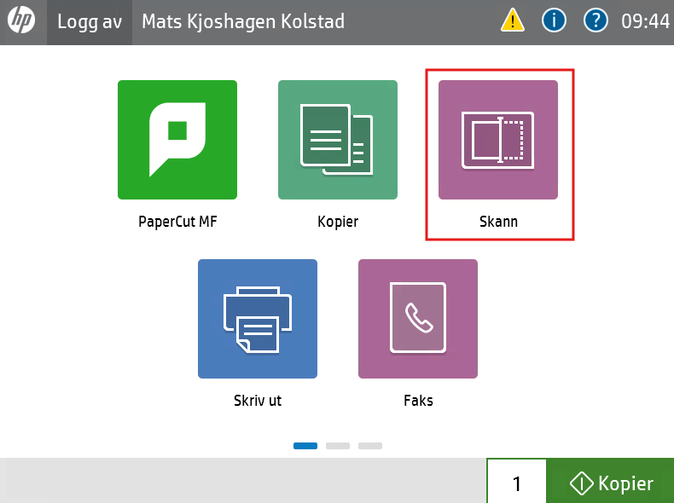Start copying with the green Kopier button
The height and width of the screenshot is (503, 674).
point(610,481)
